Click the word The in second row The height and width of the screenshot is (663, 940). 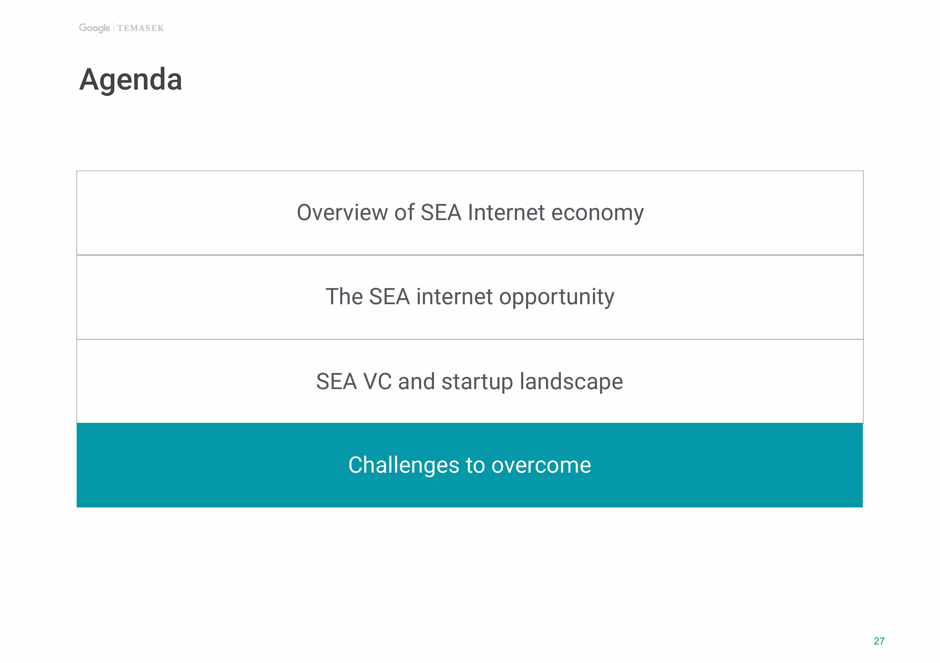(344, 297)
